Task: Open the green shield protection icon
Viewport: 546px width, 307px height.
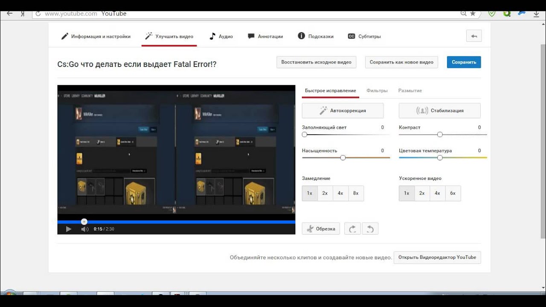Action: click(x=492, y=13)
